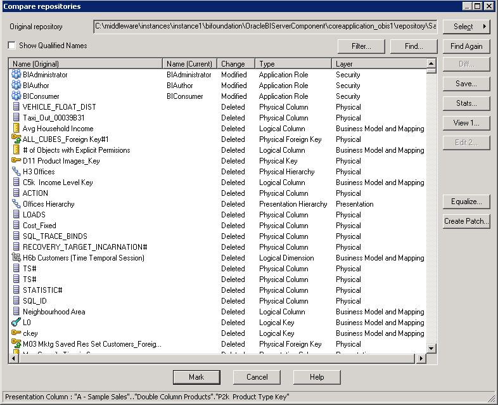Sort by the Name (Original) column header
498x405 pixels.
pyautogui.click(x=86, y=64)
